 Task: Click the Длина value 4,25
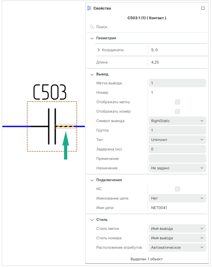pos(155,62)
